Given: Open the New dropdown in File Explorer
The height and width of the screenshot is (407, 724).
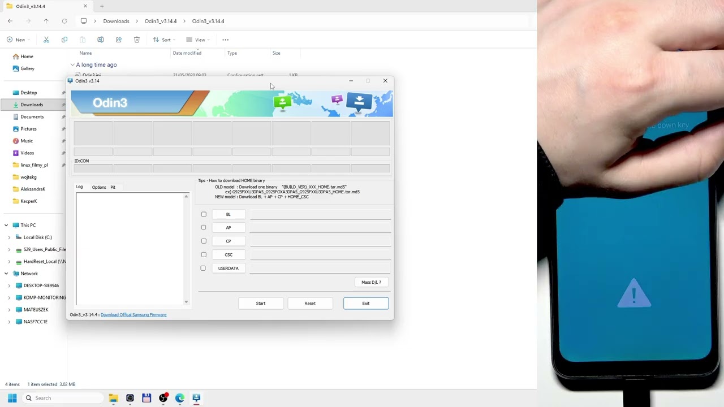Looking at the screenshot, I should [x=18, y=40].
